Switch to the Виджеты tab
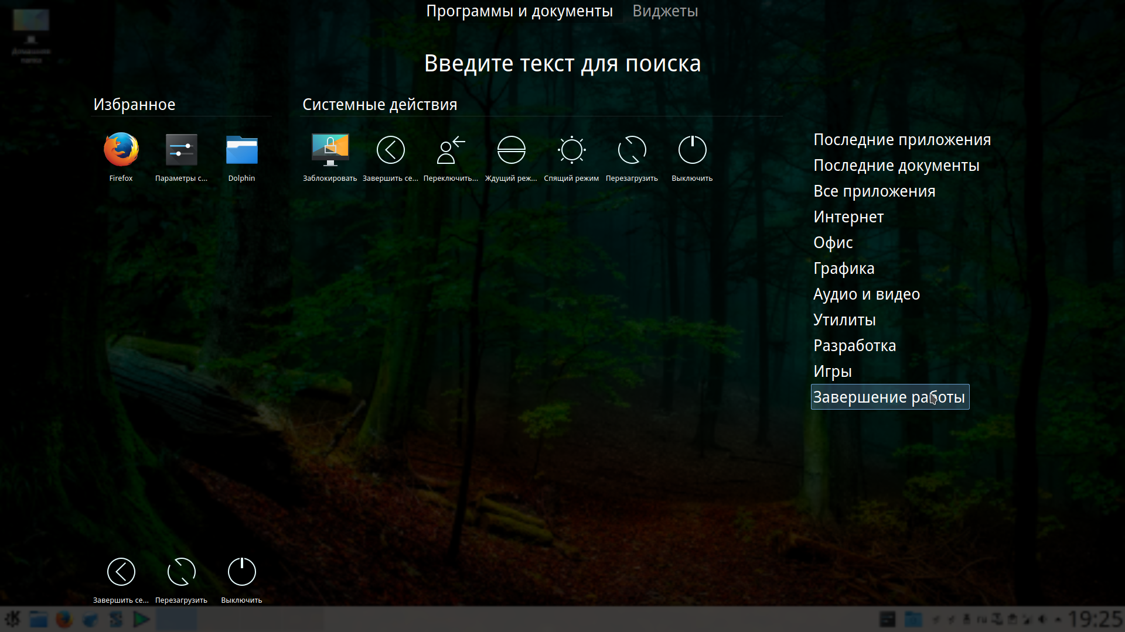 [x=665, y=11]
